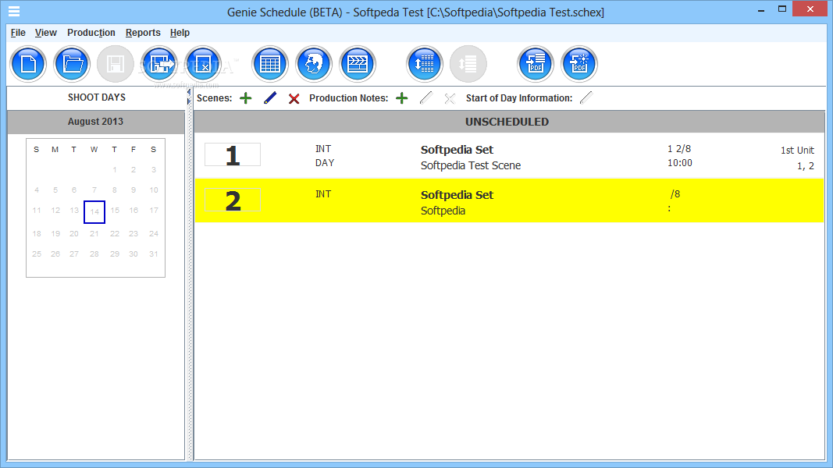Click the 1st Unit label
This screenshot has width=833, height=468.
(x=797, y=151)
